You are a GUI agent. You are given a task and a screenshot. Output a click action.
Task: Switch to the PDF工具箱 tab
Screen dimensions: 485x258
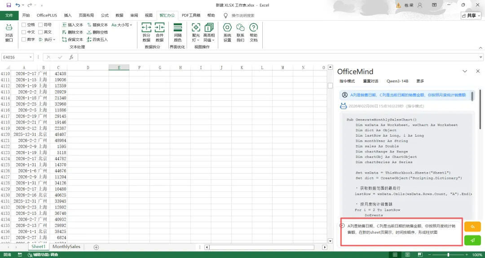click(191, 15)
